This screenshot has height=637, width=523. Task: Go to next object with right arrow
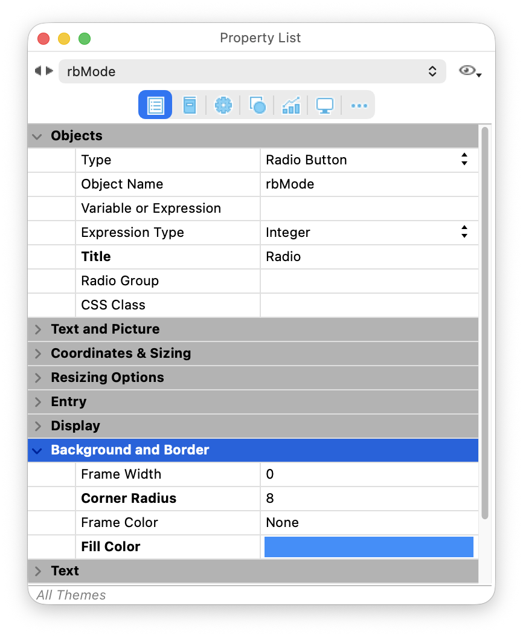tap(50, 71)
